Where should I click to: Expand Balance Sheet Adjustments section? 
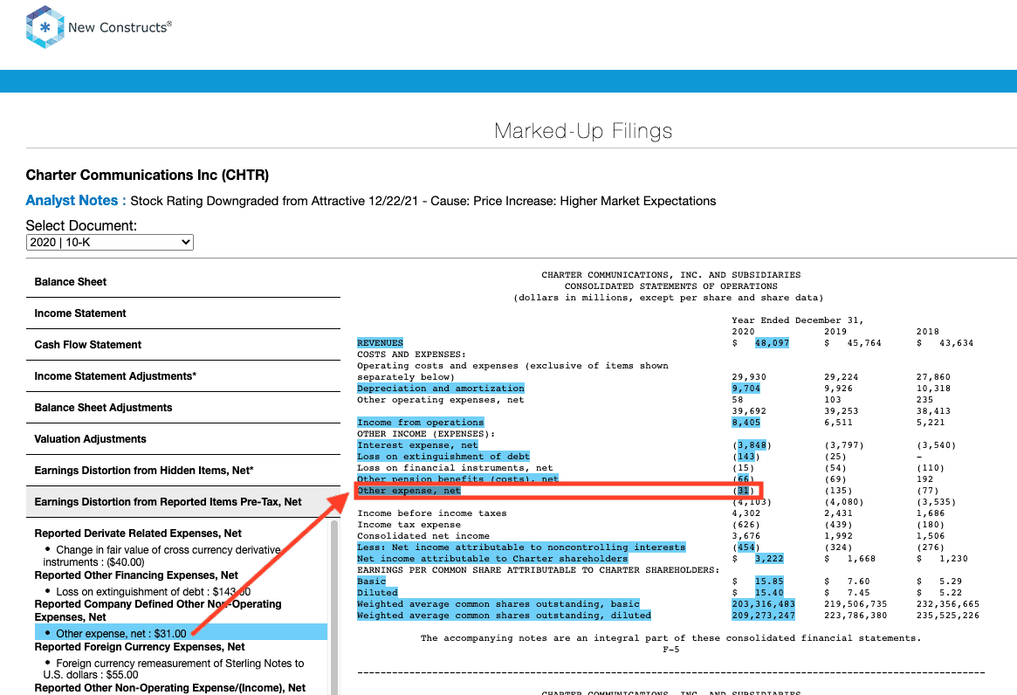183,408
